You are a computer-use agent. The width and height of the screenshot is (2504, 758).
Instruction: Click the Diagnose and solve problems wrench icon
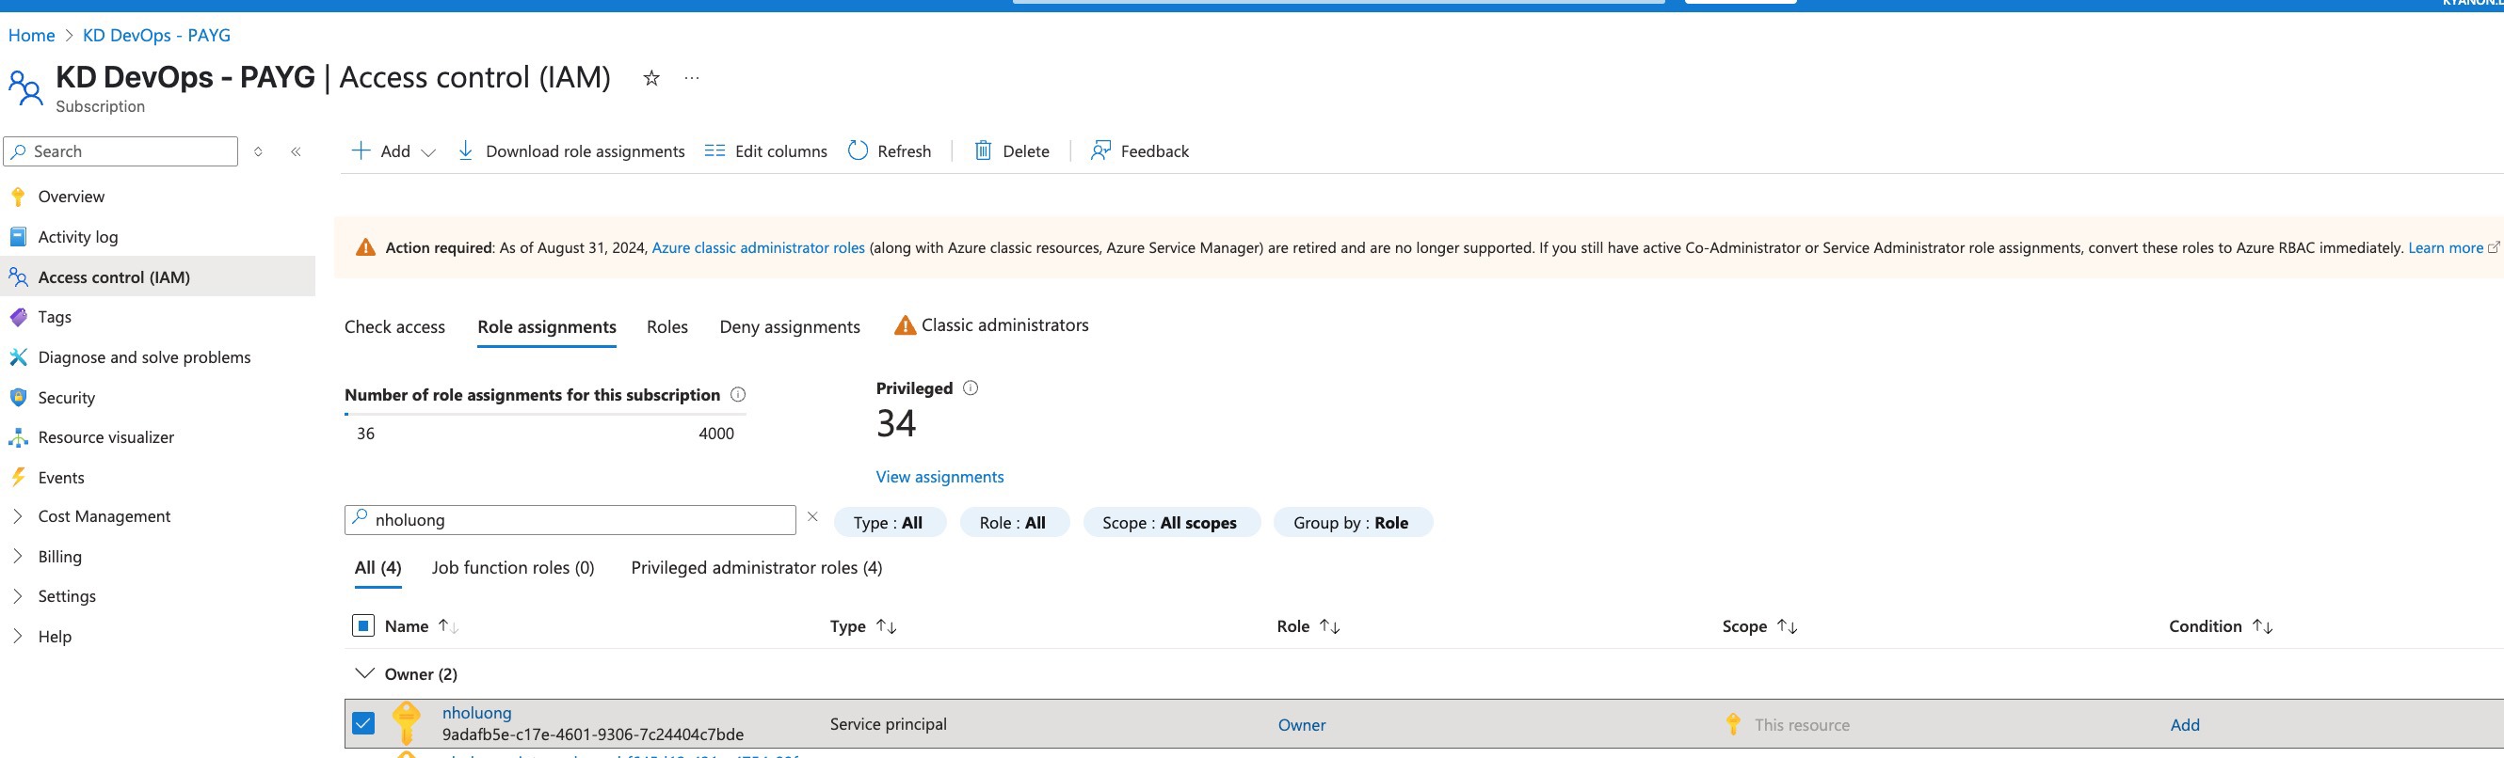(x=18, y=357)
